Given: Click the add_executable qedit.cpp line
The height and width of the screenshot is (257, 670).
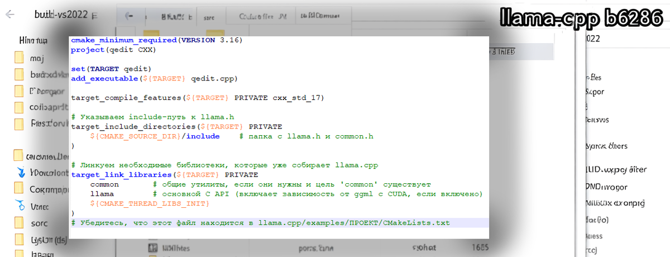Looking at the screenshot, I should (154, 78).
